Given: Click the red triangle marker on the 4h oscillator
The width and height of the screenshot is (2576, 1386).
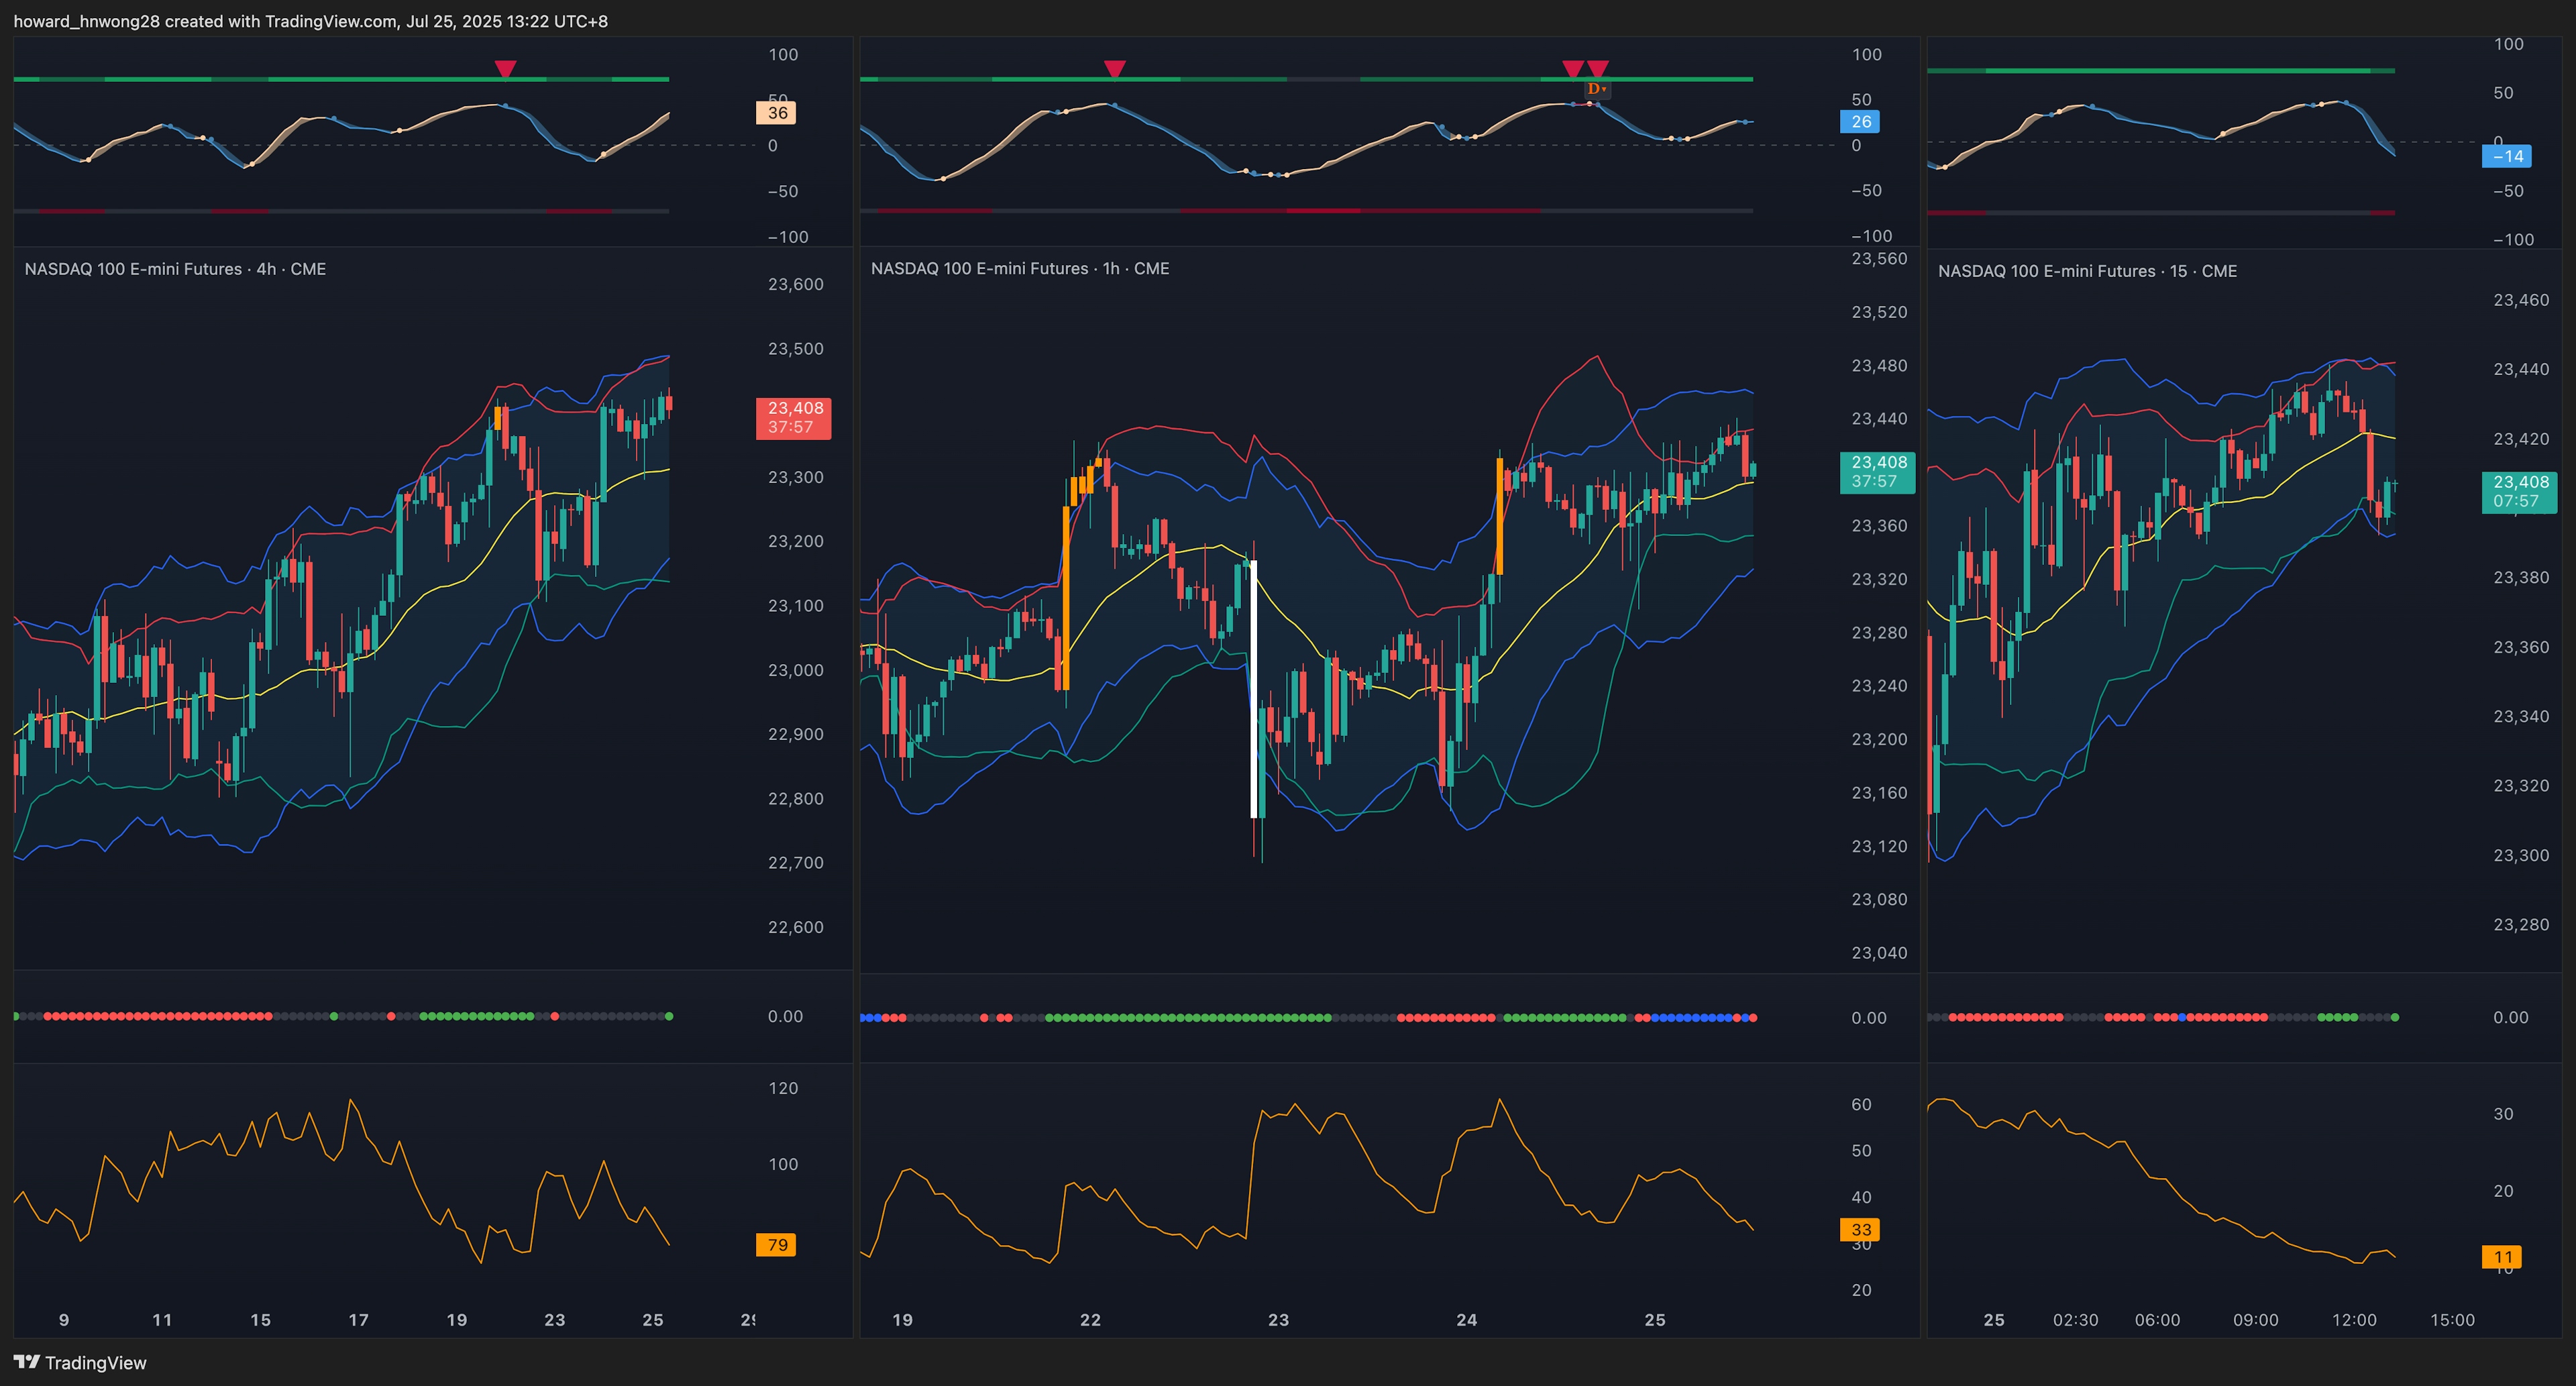Looking at the screenshot, I should click(x=506, y=69).
